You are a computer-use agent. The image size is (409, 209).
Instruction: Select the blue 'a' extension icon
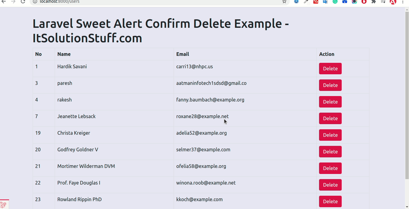pyautogui.click(x=297, y=2)
